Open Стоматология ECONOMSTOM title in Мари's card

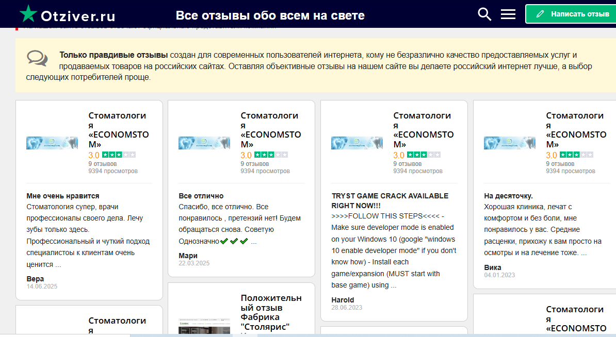271,130
